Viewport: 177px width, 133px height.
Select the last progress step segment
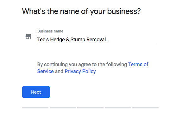click(145, 108)
